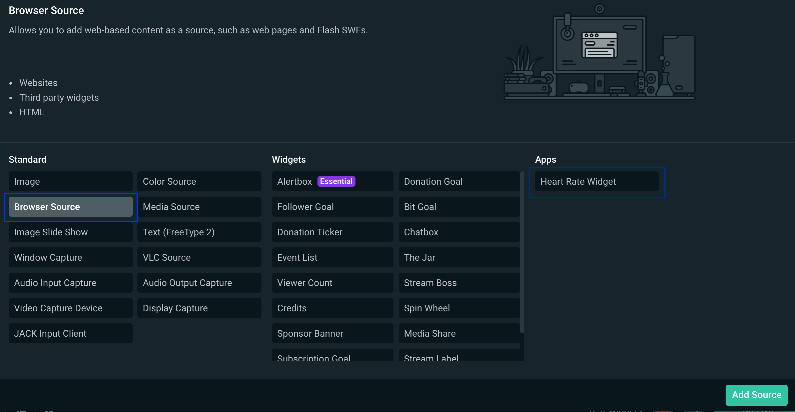The width and height of the screenshot is (795, 412).
Task: Pick the Image Slide Show source
Action: (70, 232)
